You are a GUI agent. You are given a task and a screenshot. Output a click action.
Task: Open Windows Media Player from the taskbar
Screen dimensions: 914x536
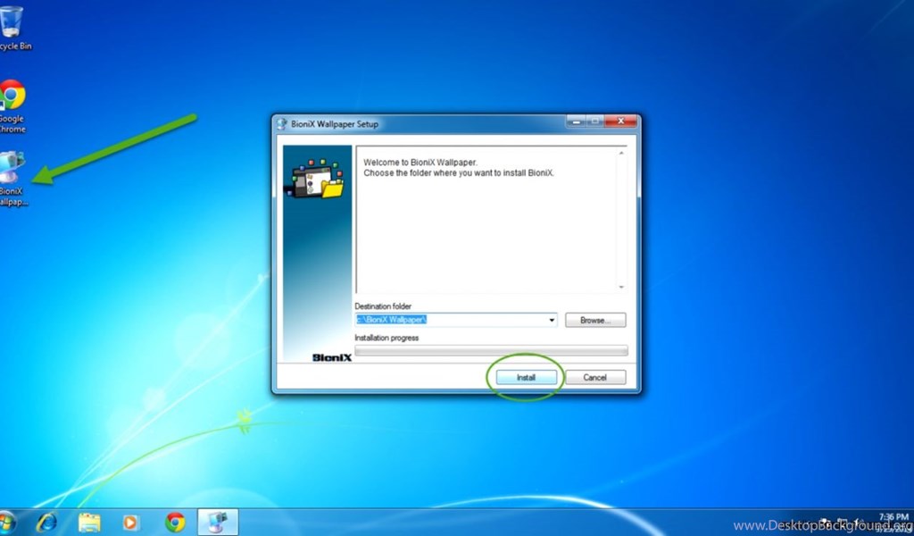click(x=130, y=522)
